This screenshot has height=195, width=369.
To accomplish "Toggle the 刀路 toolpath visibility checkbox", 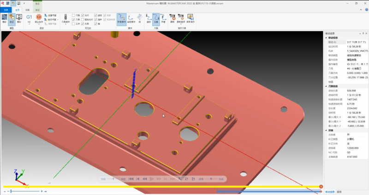I will (x=73, y=15).
